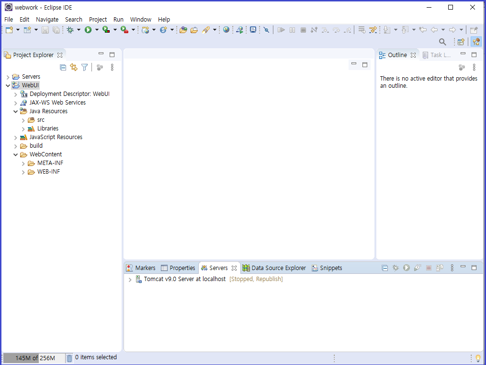
Task: Click the Open Console monitor icon
Action: pyautogui.click(x=253, y=30)
